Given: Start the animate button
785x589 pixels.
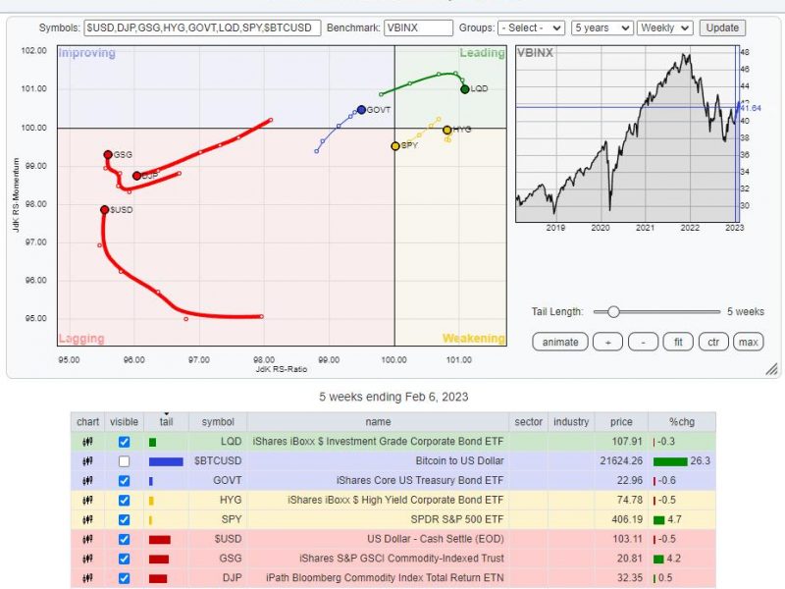Looking at the screenshot, I should [x=560, y=342].
